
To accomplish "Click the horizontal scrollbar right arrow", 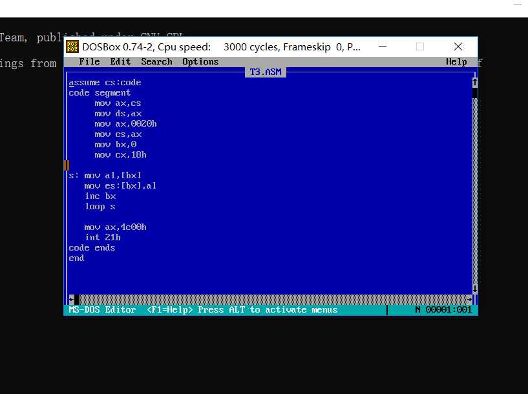I will coord(469,299).
